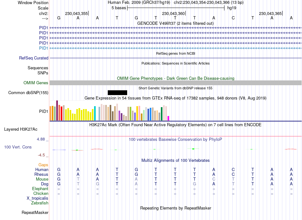The width and height of the screenshot is (302, 220).
Task: Click 'Human Feb. 2009 (GRCh37/hg19)' assembly text
Action: (139, 3)
